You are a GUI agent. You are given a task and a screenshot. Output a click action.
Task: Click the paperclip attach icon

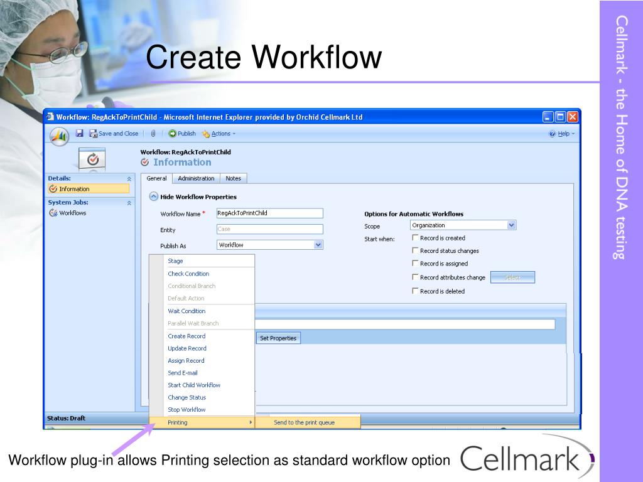click(153, 134)
